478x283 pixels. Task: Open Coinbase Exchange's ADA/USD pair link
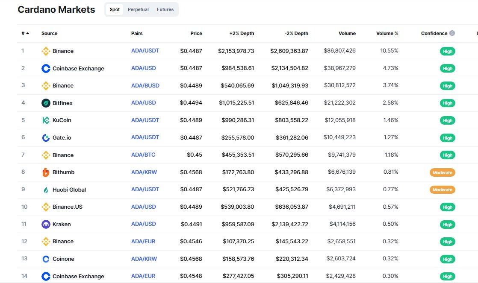pyautogui.click(x=144, y=68)
